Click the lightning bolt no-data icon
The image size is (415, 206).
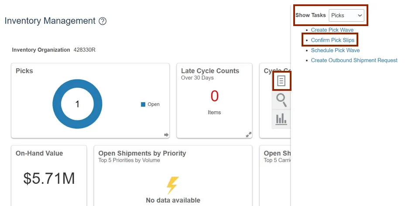tap(173, 185)
